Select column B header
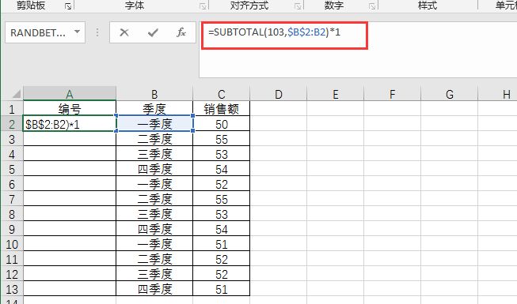 click(x=154, y=94)
